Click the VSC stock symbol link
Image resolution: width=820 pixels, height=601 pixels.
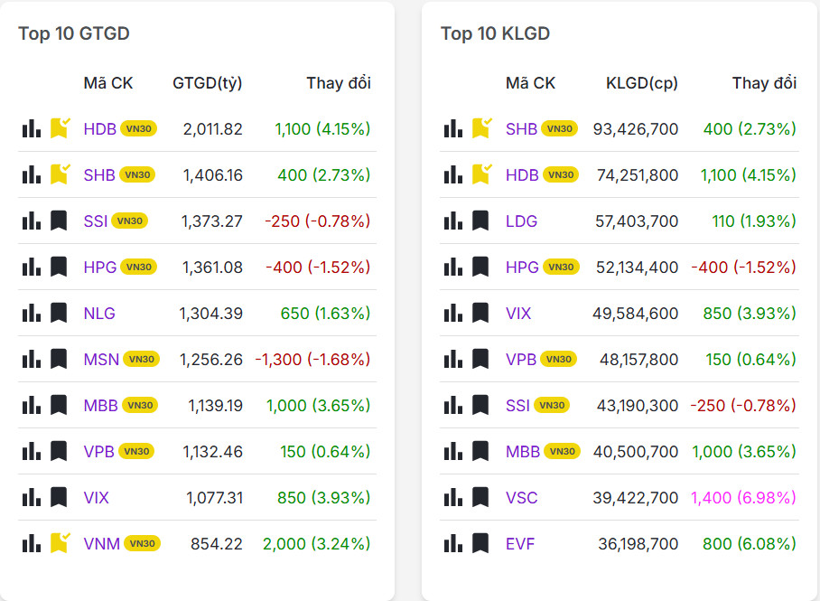(521, 497)
